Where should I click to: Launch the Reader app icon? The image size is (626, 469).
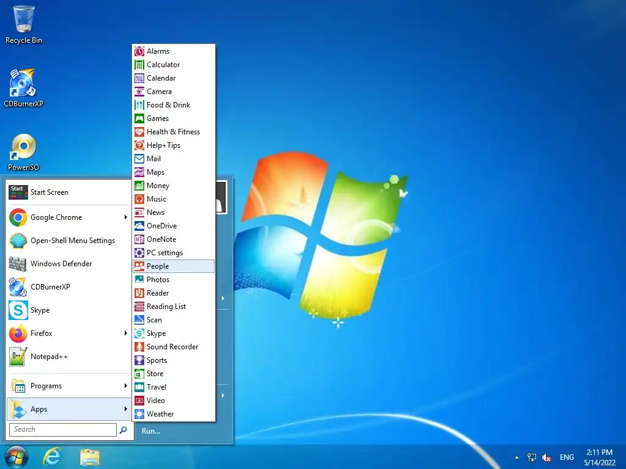139,293
